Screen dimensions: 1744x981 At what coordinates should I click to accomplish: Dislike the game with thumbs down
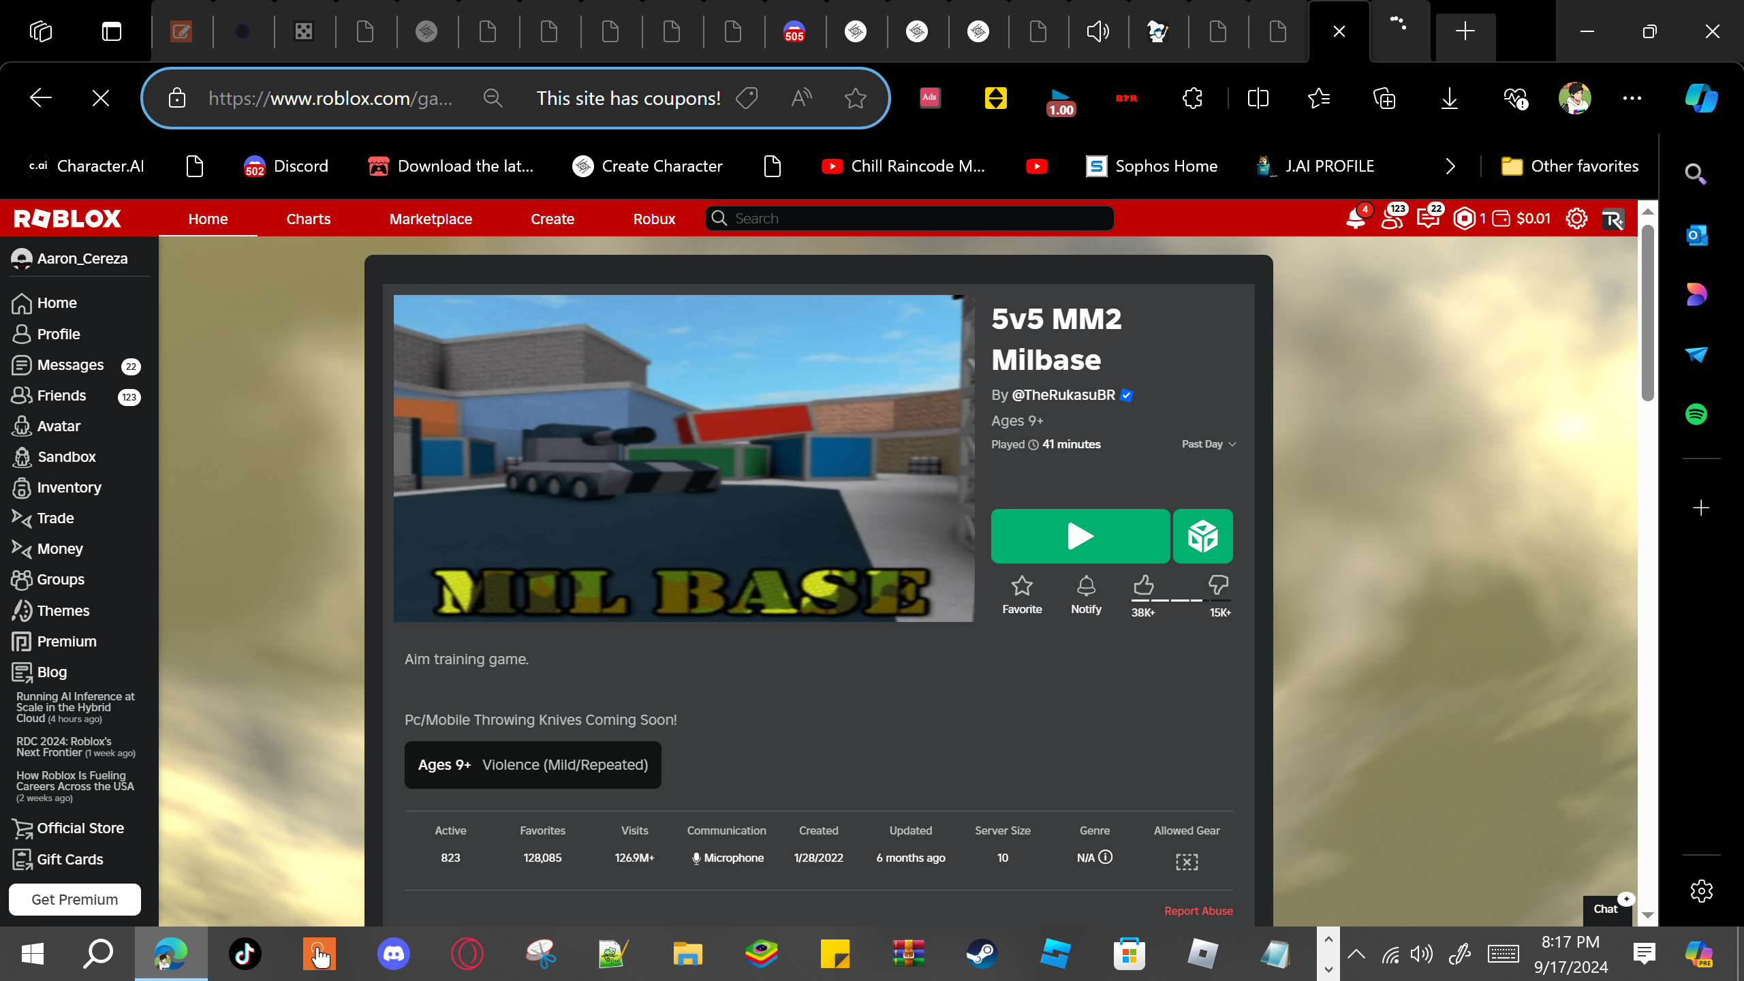coord(1218,585)
